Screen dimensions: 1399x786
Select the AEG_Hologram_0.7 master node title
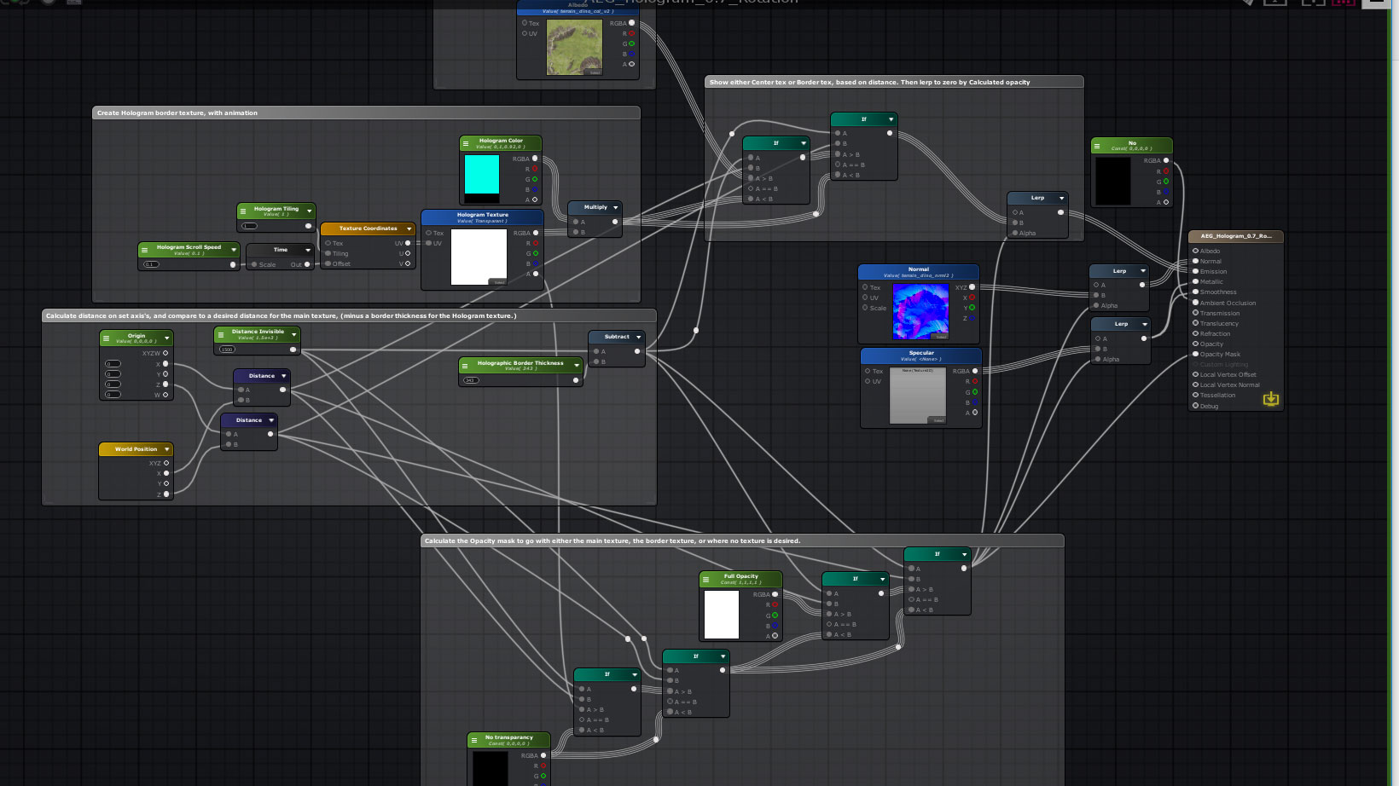1236,236
